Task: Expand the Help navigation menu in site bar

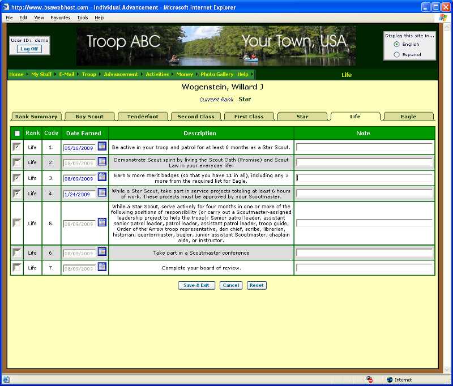Action: 243,74
